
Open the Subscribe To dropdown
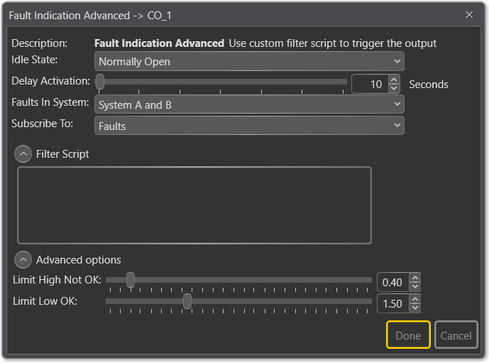(249, 126)
